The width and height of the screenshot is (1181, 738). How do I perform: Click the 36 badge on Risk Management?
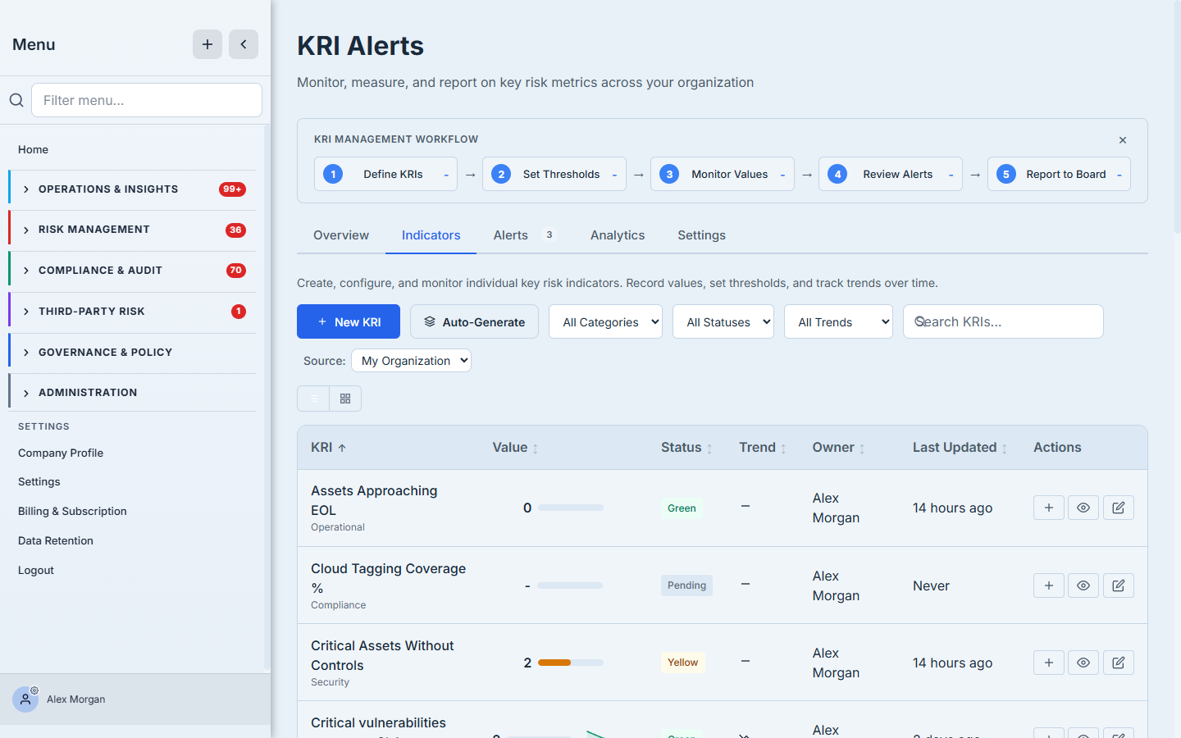[235, 230]
